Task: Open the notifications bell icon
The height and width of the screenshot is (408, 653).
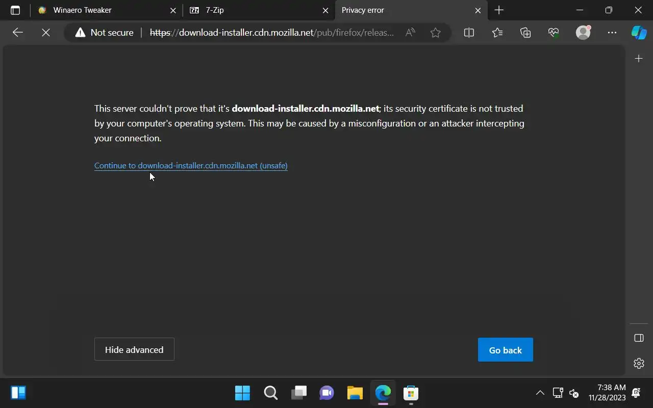Action: coord(636,393)
